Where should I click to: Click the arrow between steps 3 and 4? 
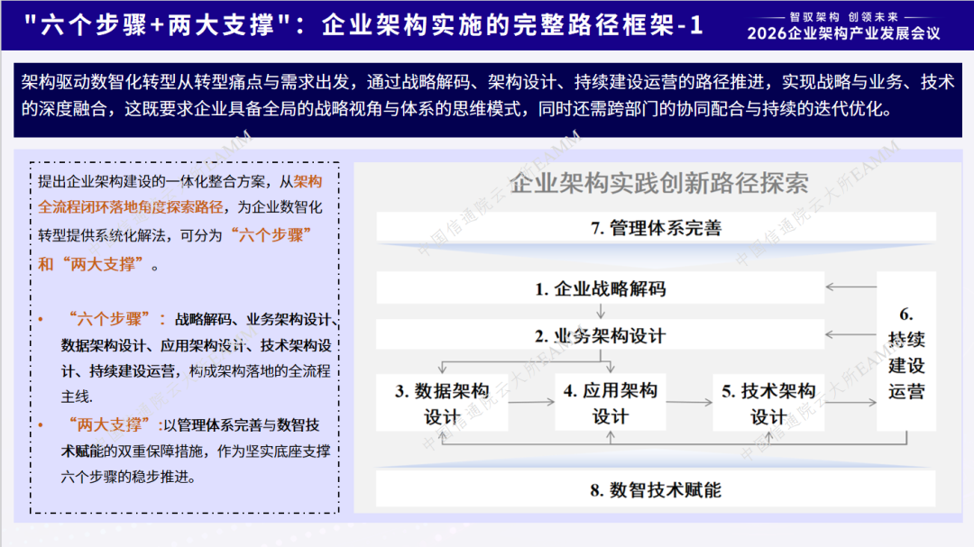point(531,402)
